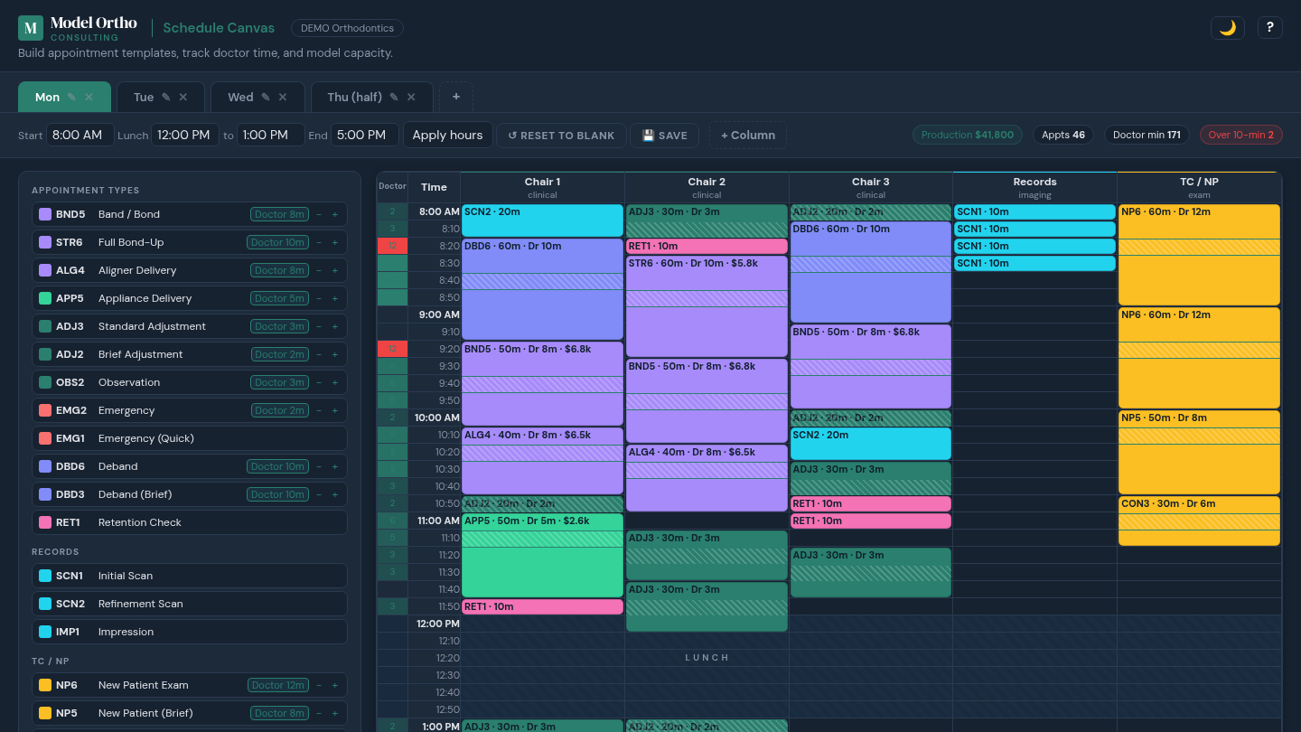Image resolution: width=1301 pixels, height=732 pixels.
Task: Click the DEMO Orthodontics practice badge
Action: click(347, 28)
